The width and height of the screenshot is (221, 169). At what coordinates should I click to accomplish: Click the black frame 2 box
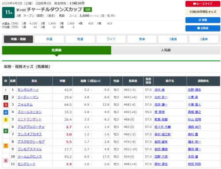tap(6, 97)
